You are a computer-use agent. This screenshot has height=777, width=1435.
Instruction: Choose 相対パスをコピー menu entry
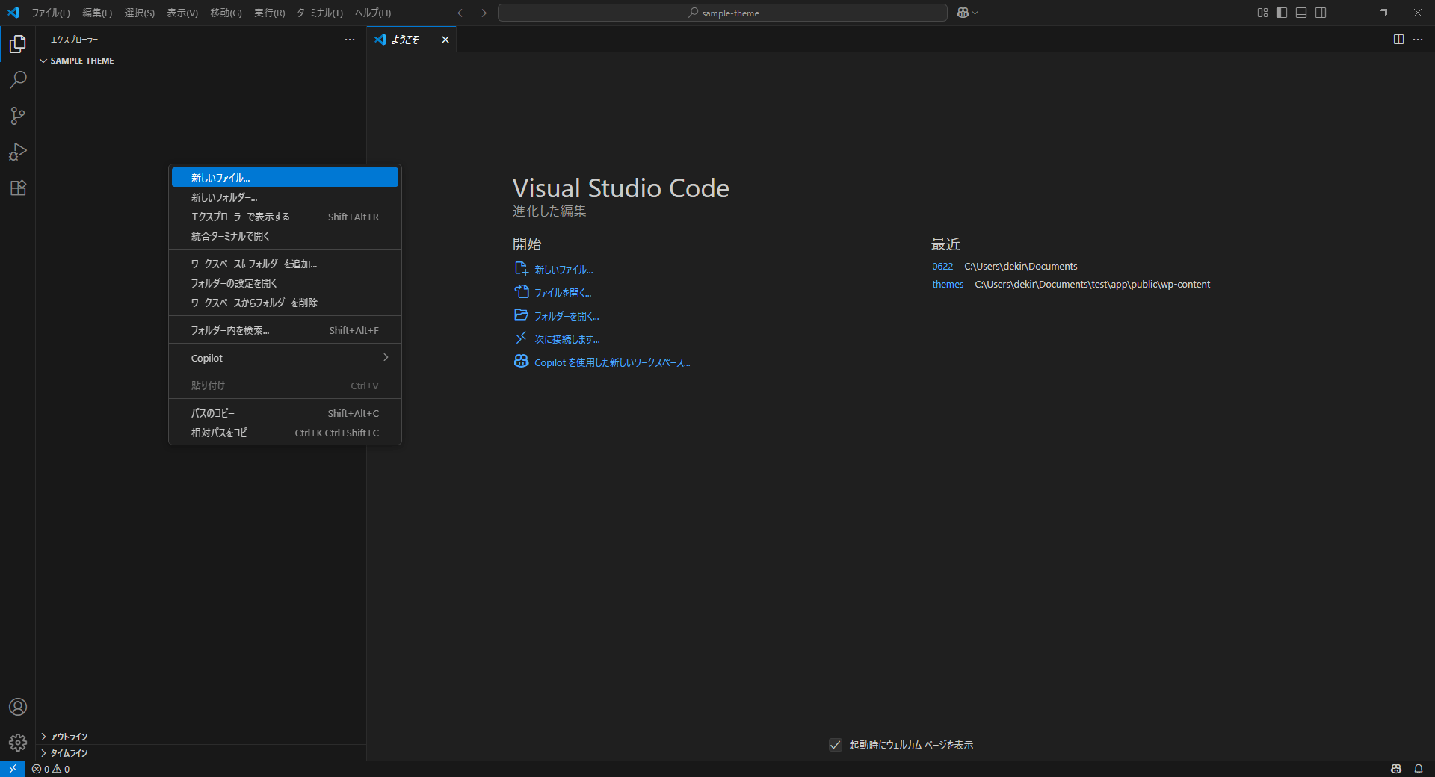[285, 433]
